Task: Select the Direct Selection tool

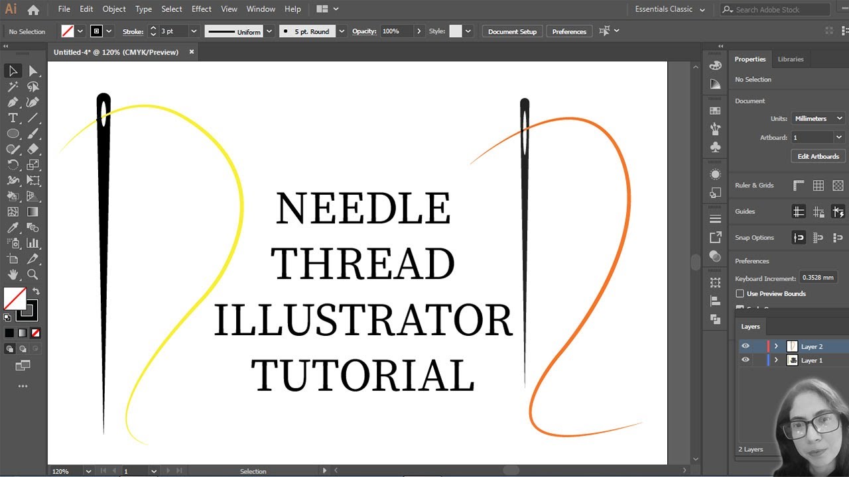Action: (x=33, y=71)
